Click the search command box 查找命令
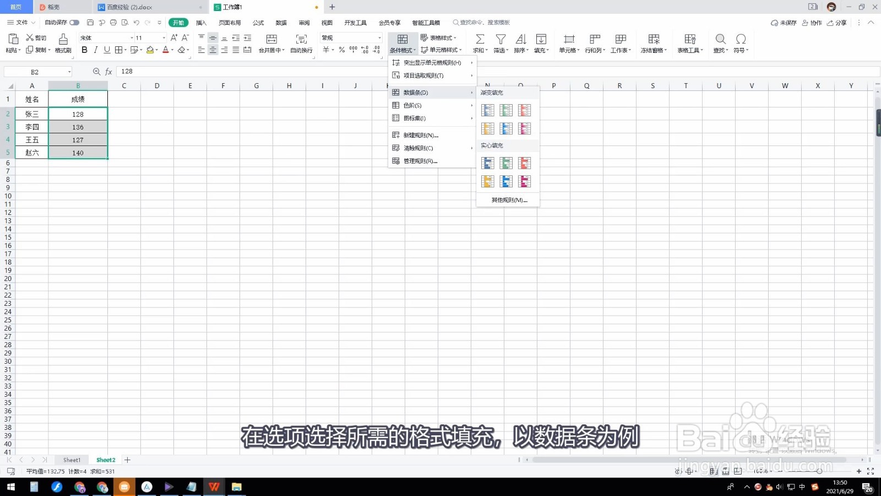 click(481, 23)
